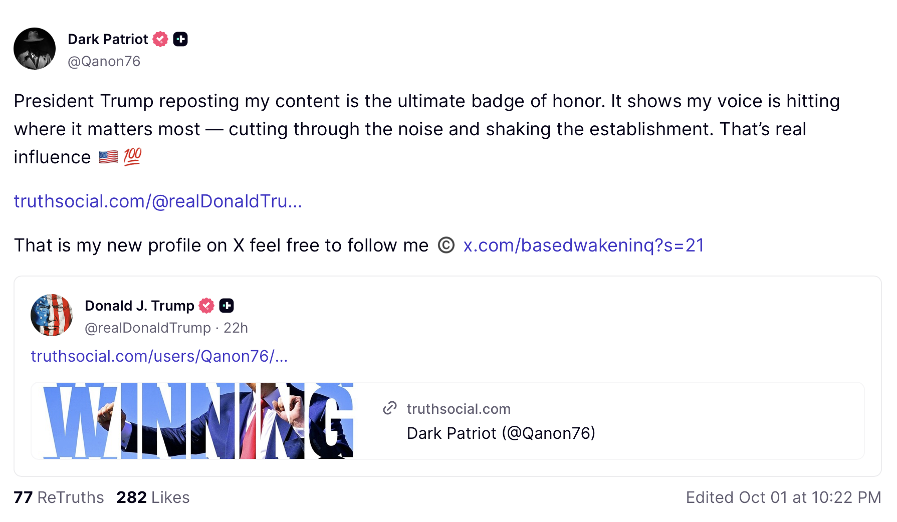The height and width of the screenshot is (522, 897).
Task: Click the plus badge beside Donald J. Trump
Action: [x=227, y=306]
